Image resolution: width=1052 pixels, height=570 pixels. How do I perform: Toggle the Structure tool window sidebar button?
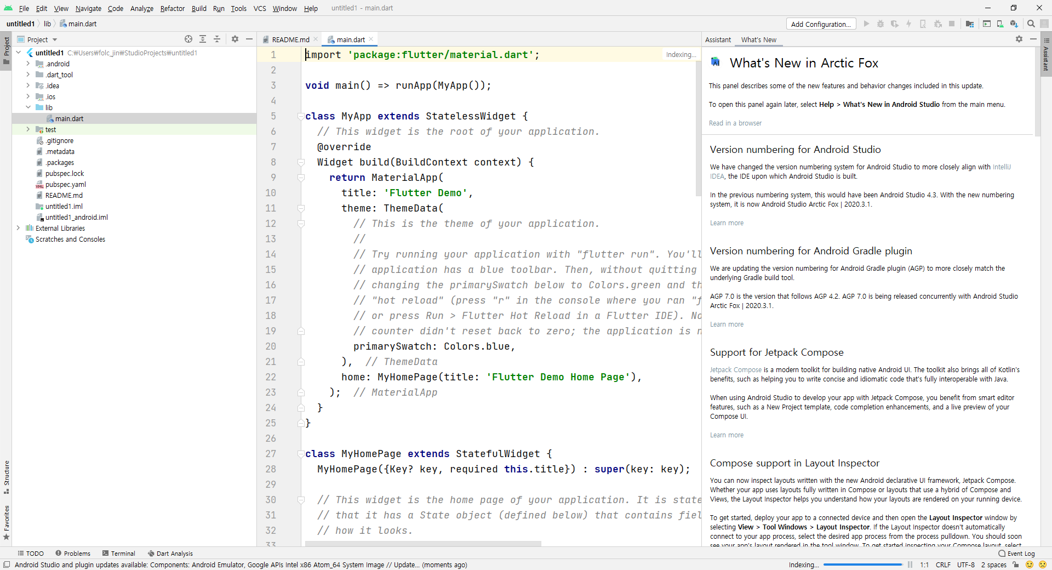pyautogui.click(x=6, y=477)
